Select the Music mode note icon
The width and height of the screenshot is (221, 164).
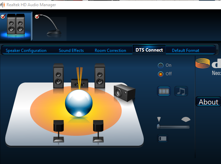(x=181, y=91)
